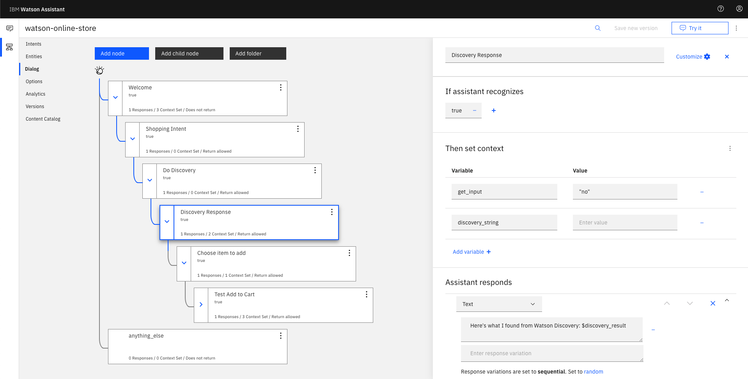The width and height of the screenshot is (748, 379).
Task: Open Shopping Intent node options menu
Action: [x=298, y=129]
